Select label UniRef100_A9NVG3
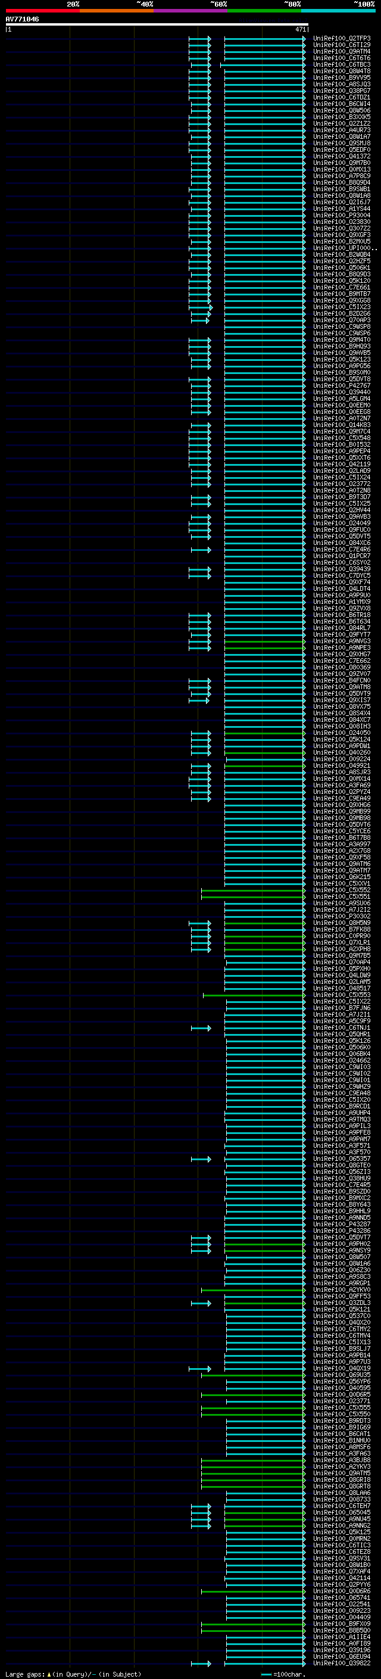This screenshot has width=381, height=1679. 341,641
